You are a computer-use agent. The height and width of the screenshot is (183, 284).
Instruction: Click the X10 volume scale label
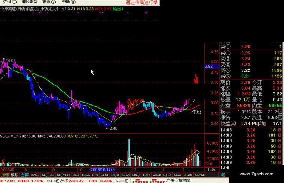coord(209,164)
